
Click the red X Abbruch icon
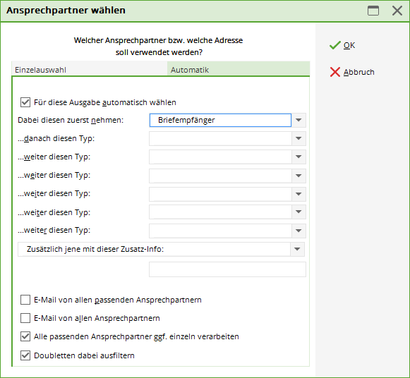335,72
